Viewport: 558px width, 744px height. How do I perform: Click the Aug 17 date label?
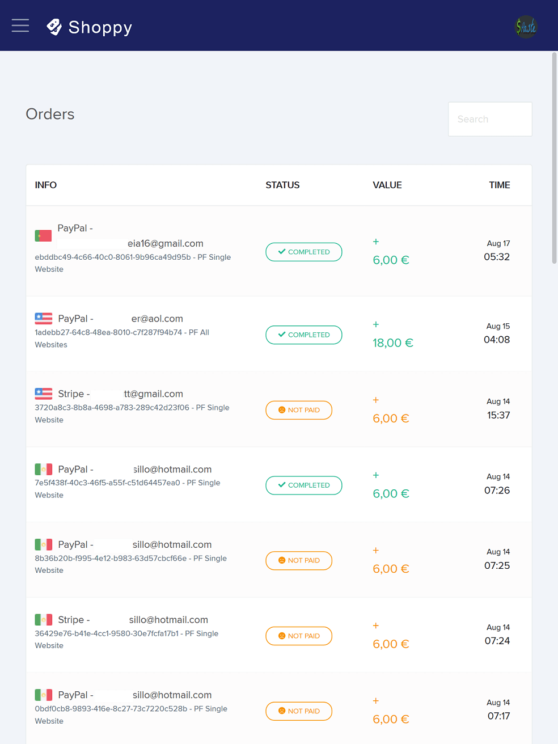click(498, 243)
